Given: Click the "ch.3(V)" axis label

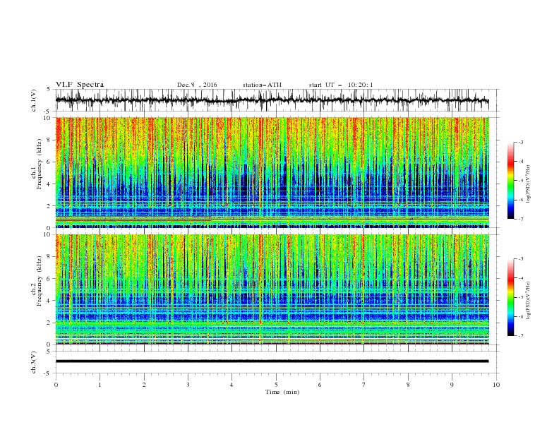Looking at the screenshot, I should [34, 362].
